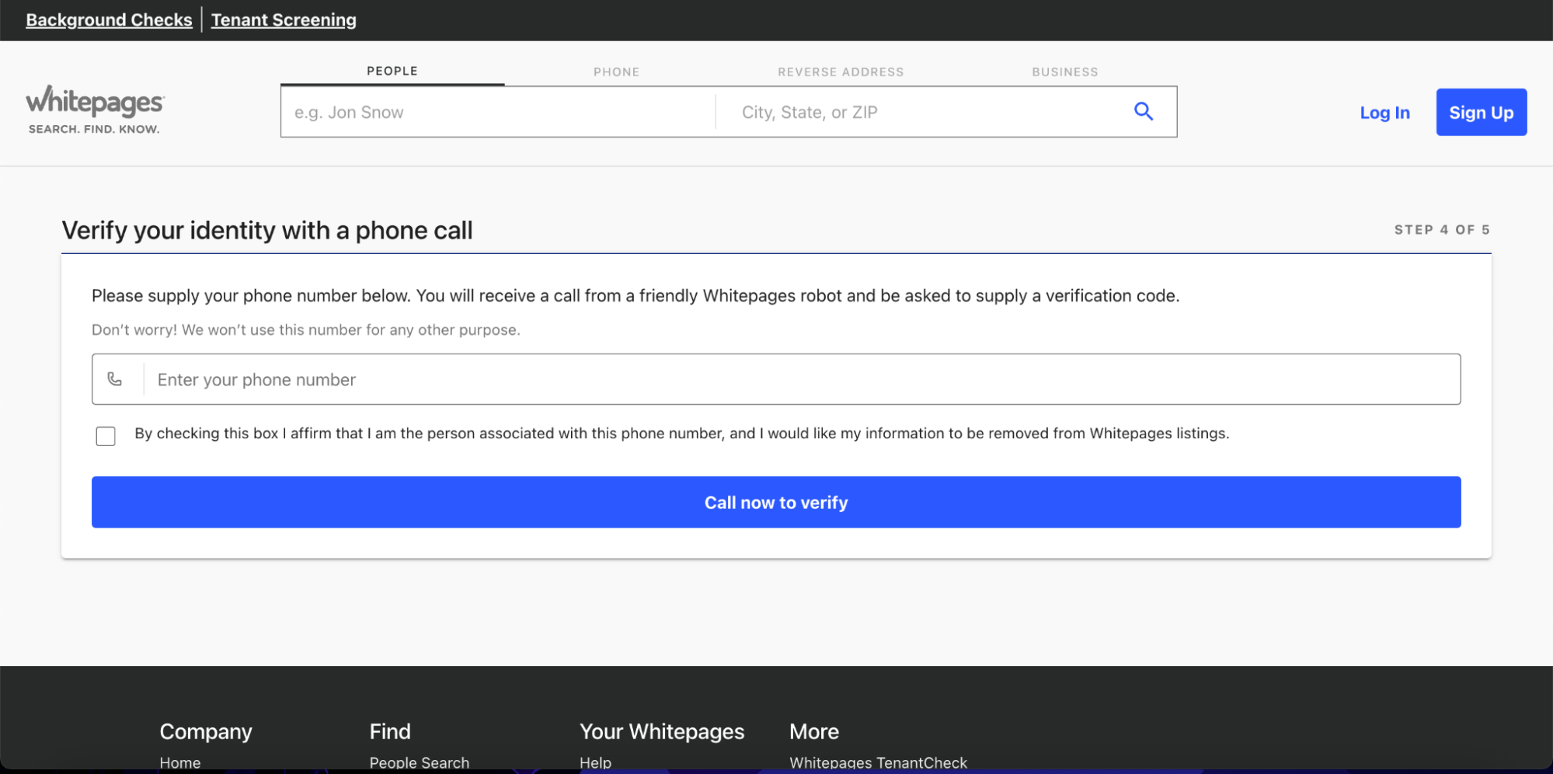Click the Sign Up button
This screenshot has width=1553, height=774.
[x=1480, y=113]
